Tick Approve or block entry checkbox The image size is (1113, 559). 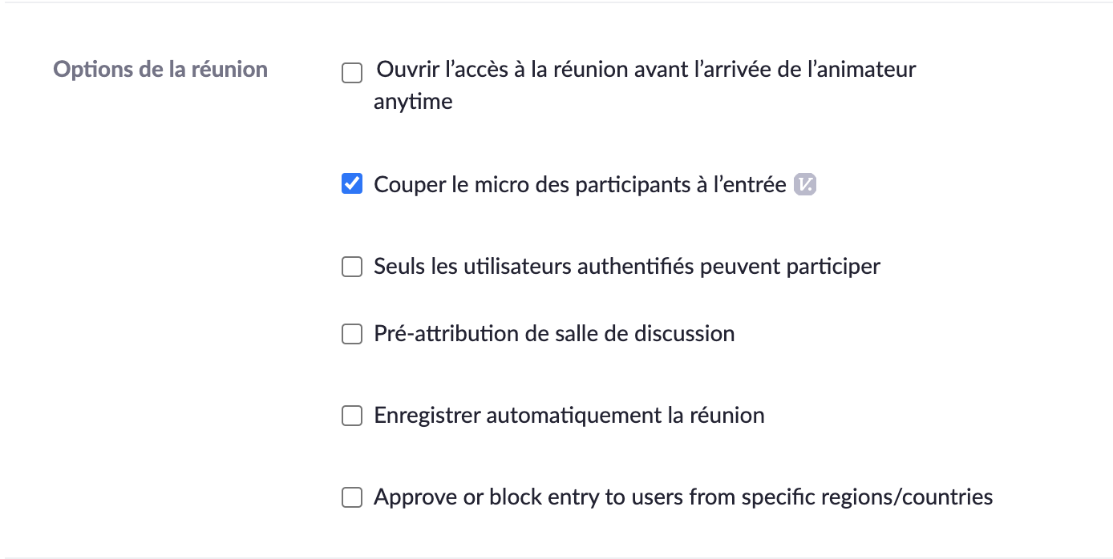352,497
